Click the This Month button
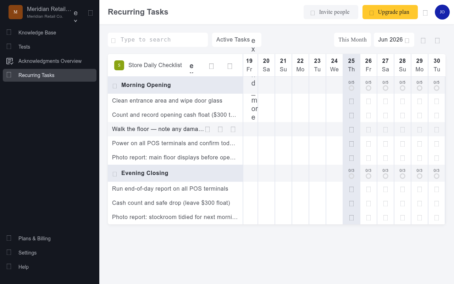454x284 pixels. (x=353, y=40)
